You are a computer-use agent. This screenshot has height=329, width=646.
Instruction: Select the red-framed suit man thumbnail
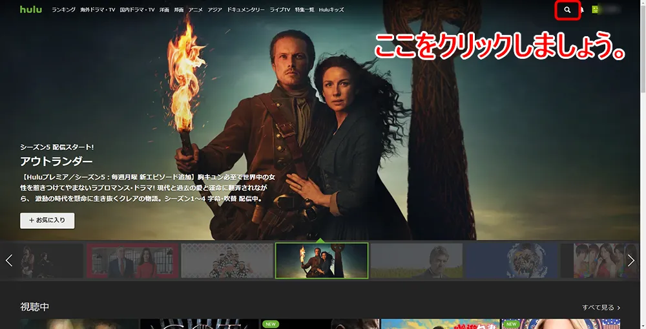[x=132, y=260]
